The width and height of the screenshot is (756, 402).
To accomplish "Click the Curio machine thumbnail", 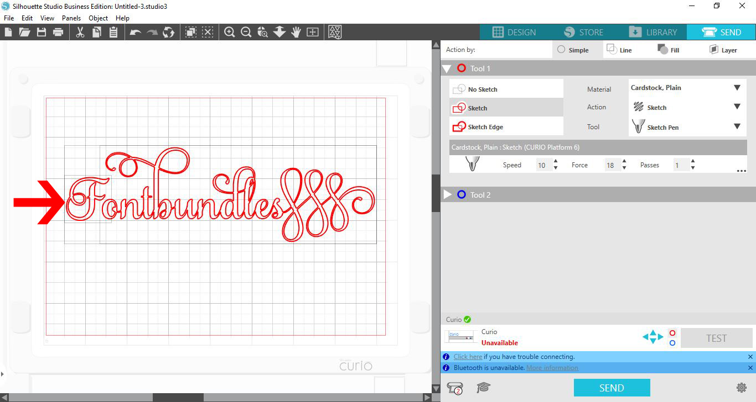I will pos(461,335).
